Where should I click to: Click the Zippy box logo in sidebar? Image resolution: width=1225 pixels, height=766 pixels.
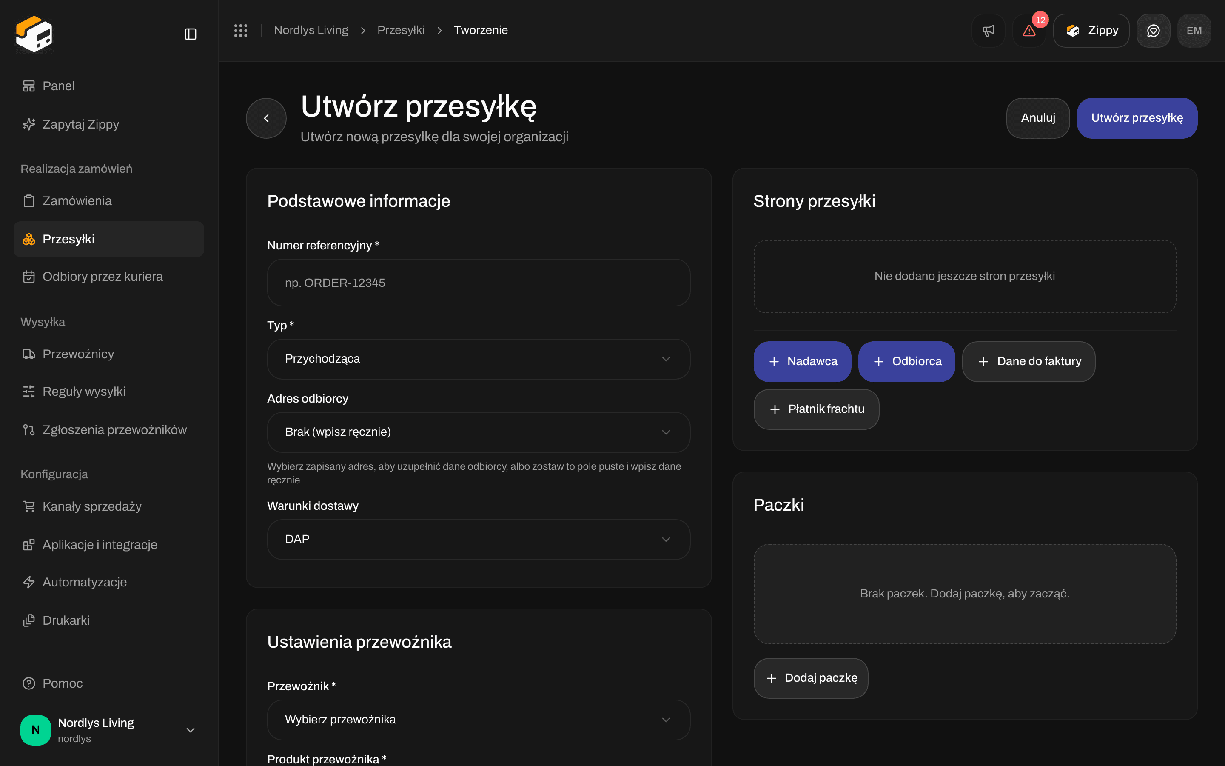(34, 34)
